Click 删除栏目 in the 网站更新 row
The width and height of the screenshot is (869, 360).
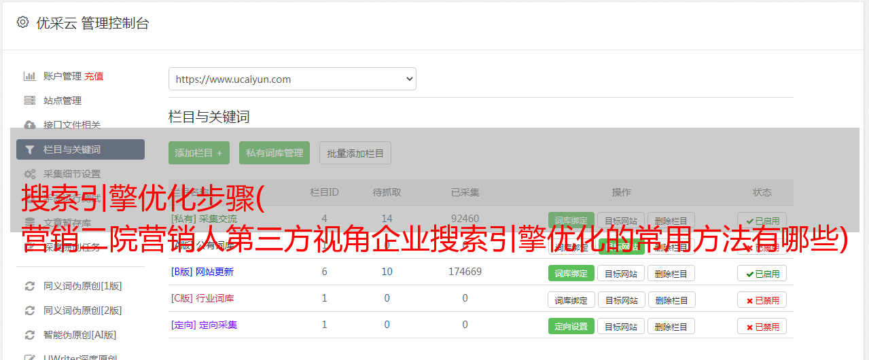[671, 273]
